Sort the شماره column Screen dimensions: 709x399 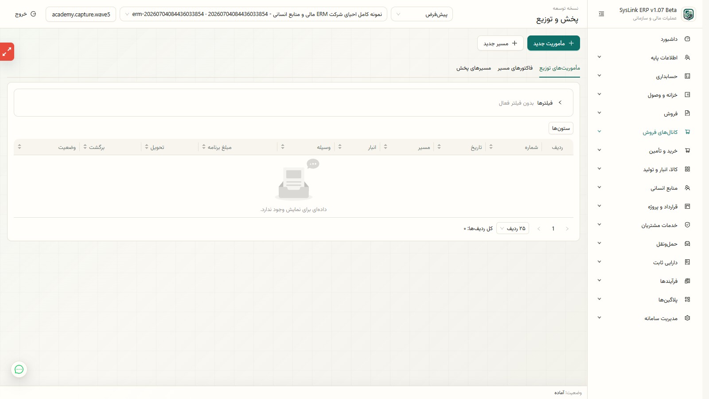[491, 147]
